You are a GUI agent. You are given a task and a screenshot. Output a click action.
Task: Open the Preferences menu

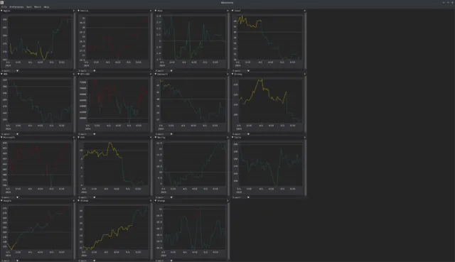(x=16, y=7)
